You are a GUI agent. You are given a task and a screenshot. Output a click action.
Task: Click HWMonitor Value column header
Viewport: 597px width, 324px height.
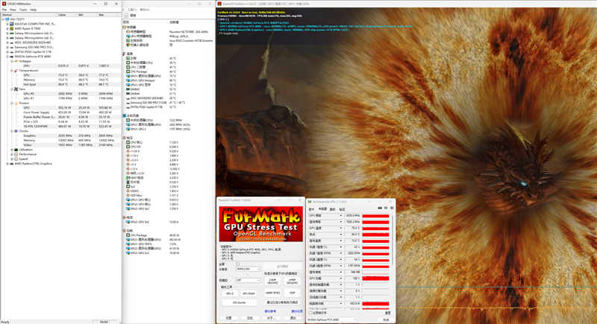(67, 14)
